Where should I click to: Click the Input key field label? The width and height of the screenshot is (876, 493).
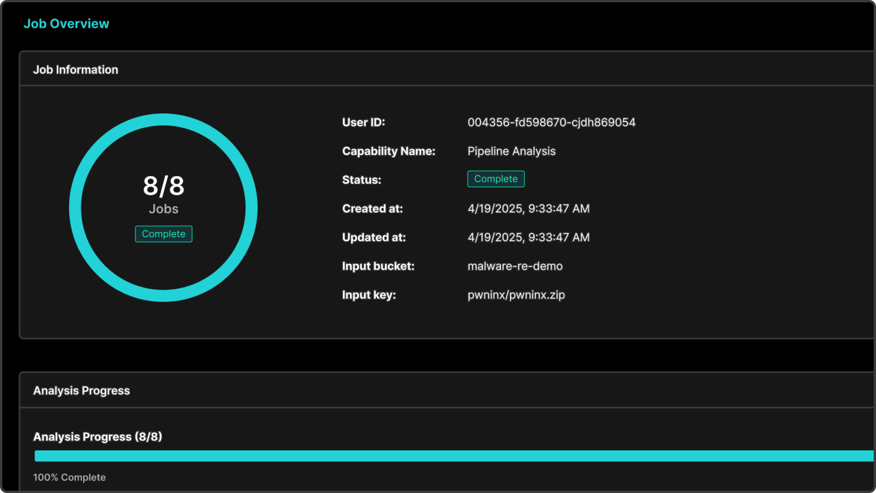point(369,295)
